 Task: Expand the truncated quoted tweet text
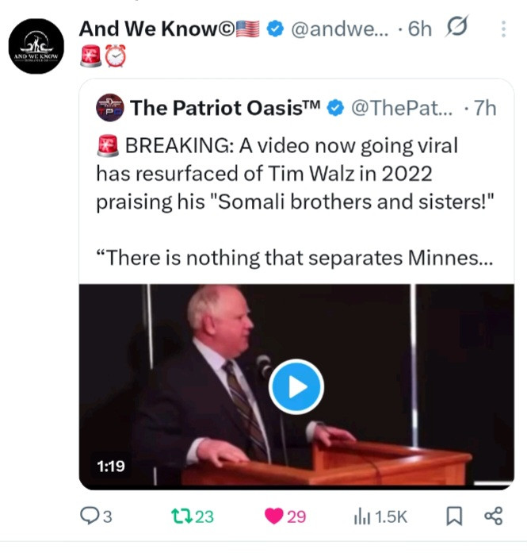click(295, 258)
